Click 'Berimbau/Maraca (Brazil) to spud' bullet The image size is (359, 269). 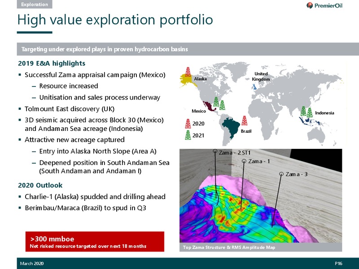point(85,208)
